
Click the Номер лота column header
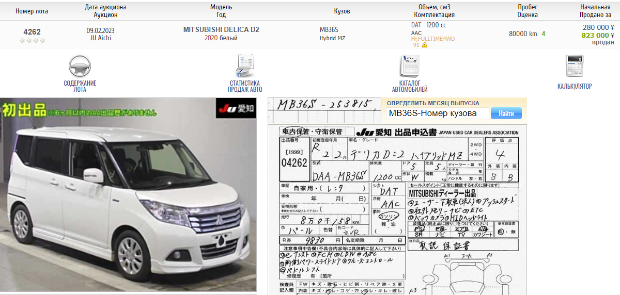click(x=32, y=11)
